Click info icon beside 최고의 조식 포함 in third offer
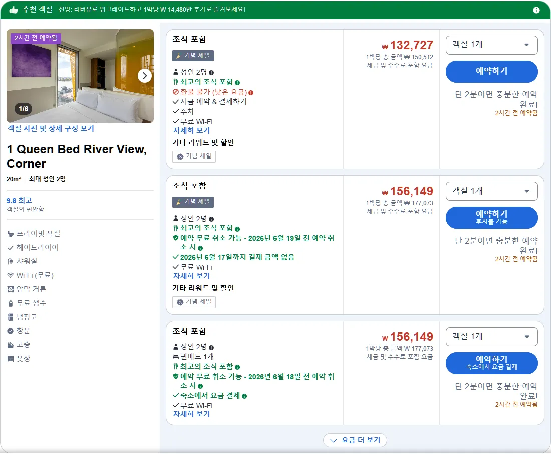551x454 pixels. [x=237, y=367]
